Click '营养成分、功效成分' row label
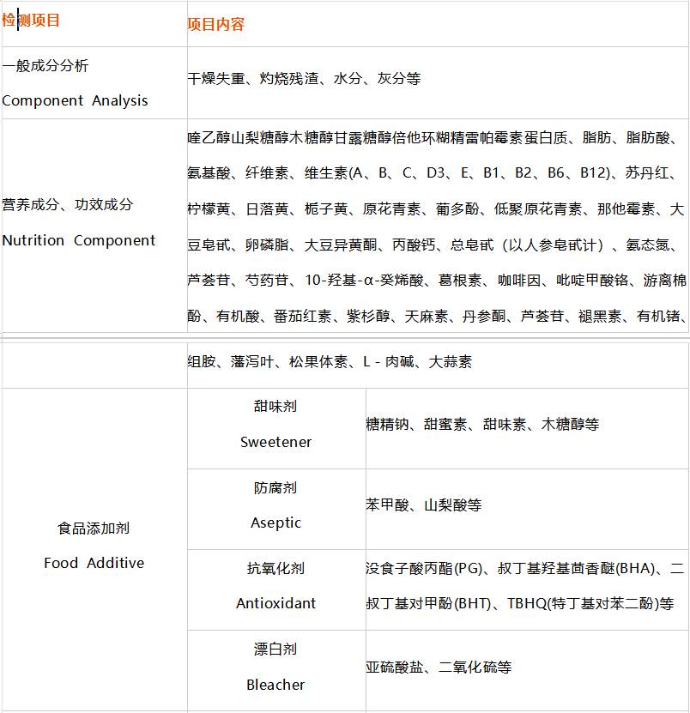This screenshot has width=690, height=713. pyautogui.click(x=67, y=204)
